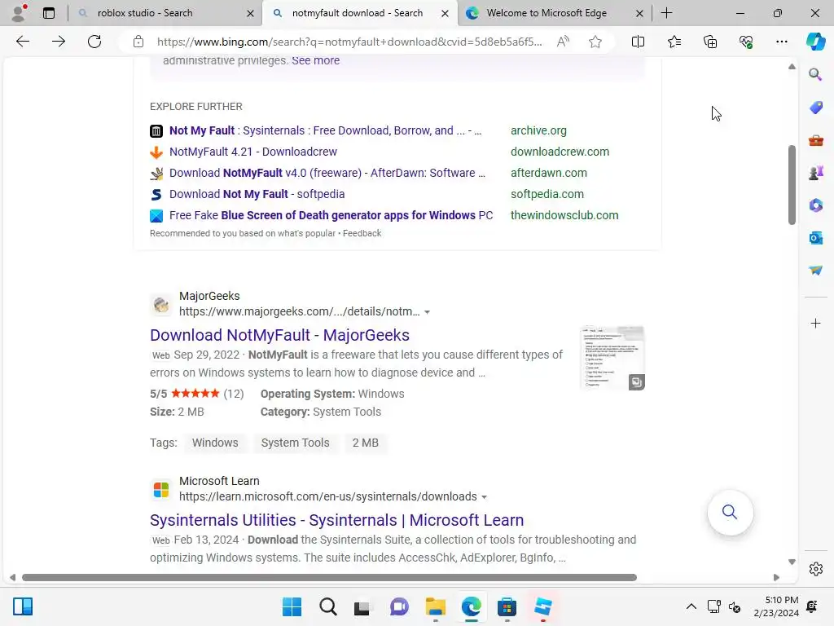Click See more in the answer box
Screen dimensions: 834x626
(315, 60)
